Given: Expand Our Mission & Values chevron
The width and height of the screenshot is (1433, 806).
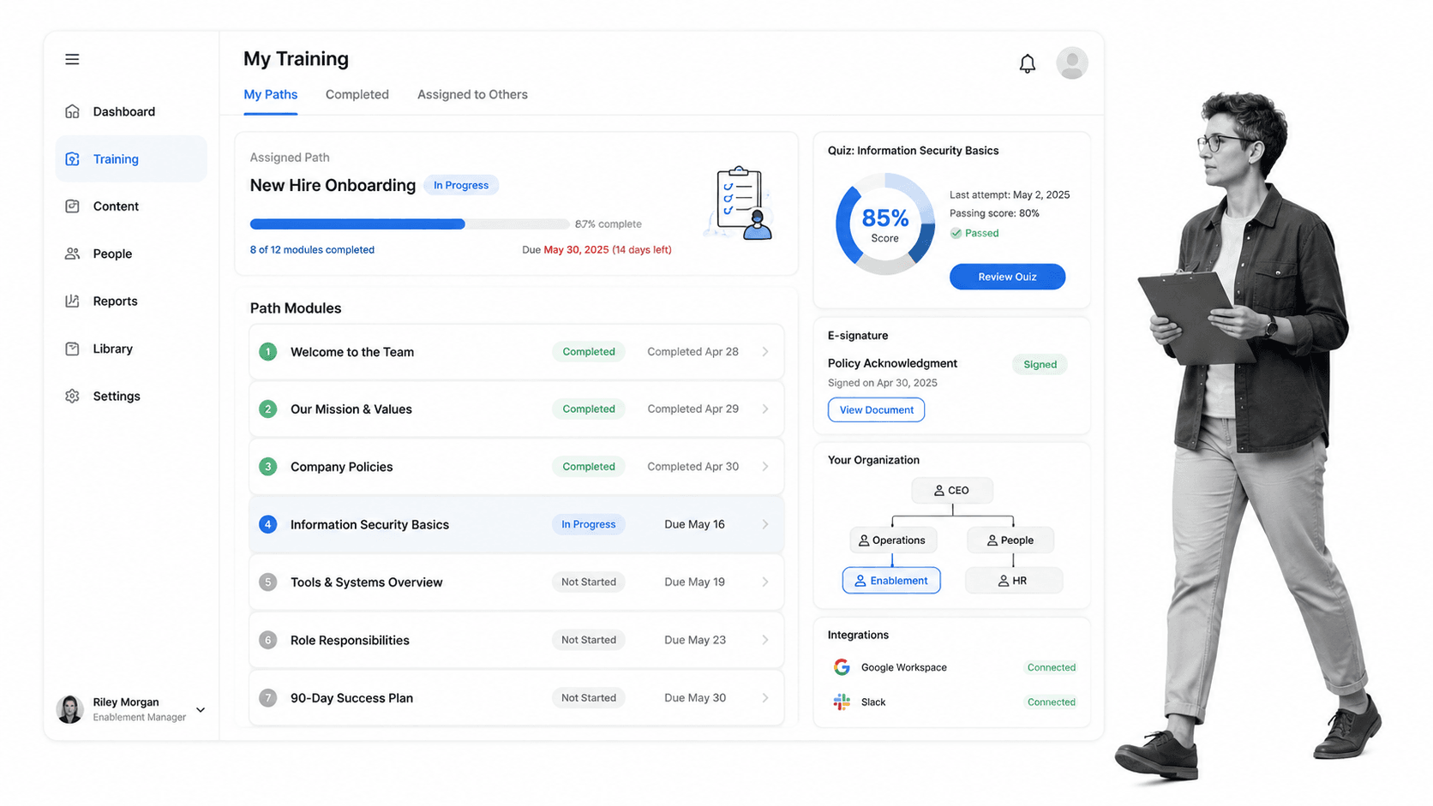Looking at the screenshot, I should (x=765, y=409).
